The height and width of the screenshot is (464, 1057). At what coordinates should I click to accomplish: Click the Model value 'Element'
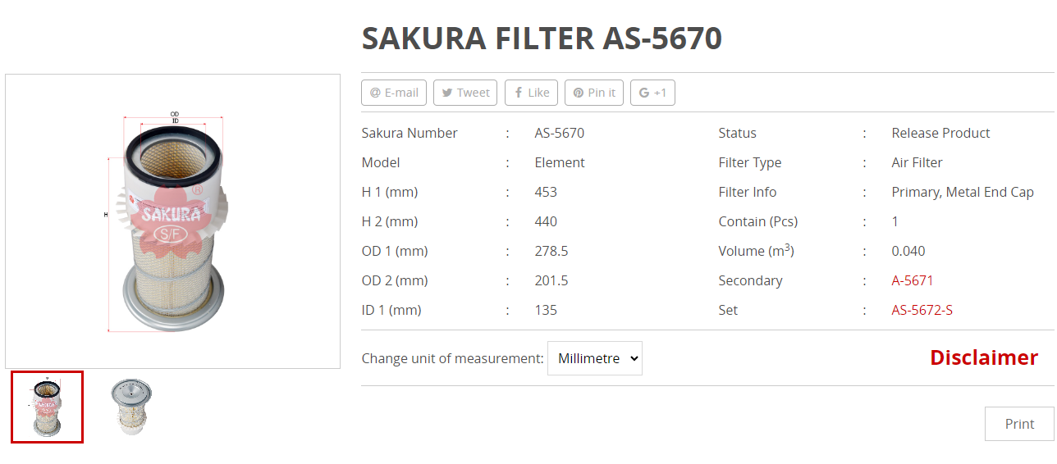click(560, 162)
